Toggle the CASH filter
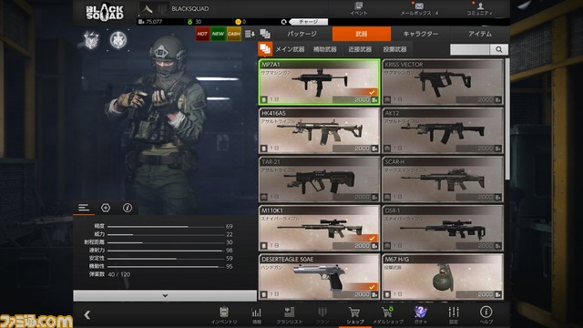This screenshot has width=583, height=328. tap(234, 35)
